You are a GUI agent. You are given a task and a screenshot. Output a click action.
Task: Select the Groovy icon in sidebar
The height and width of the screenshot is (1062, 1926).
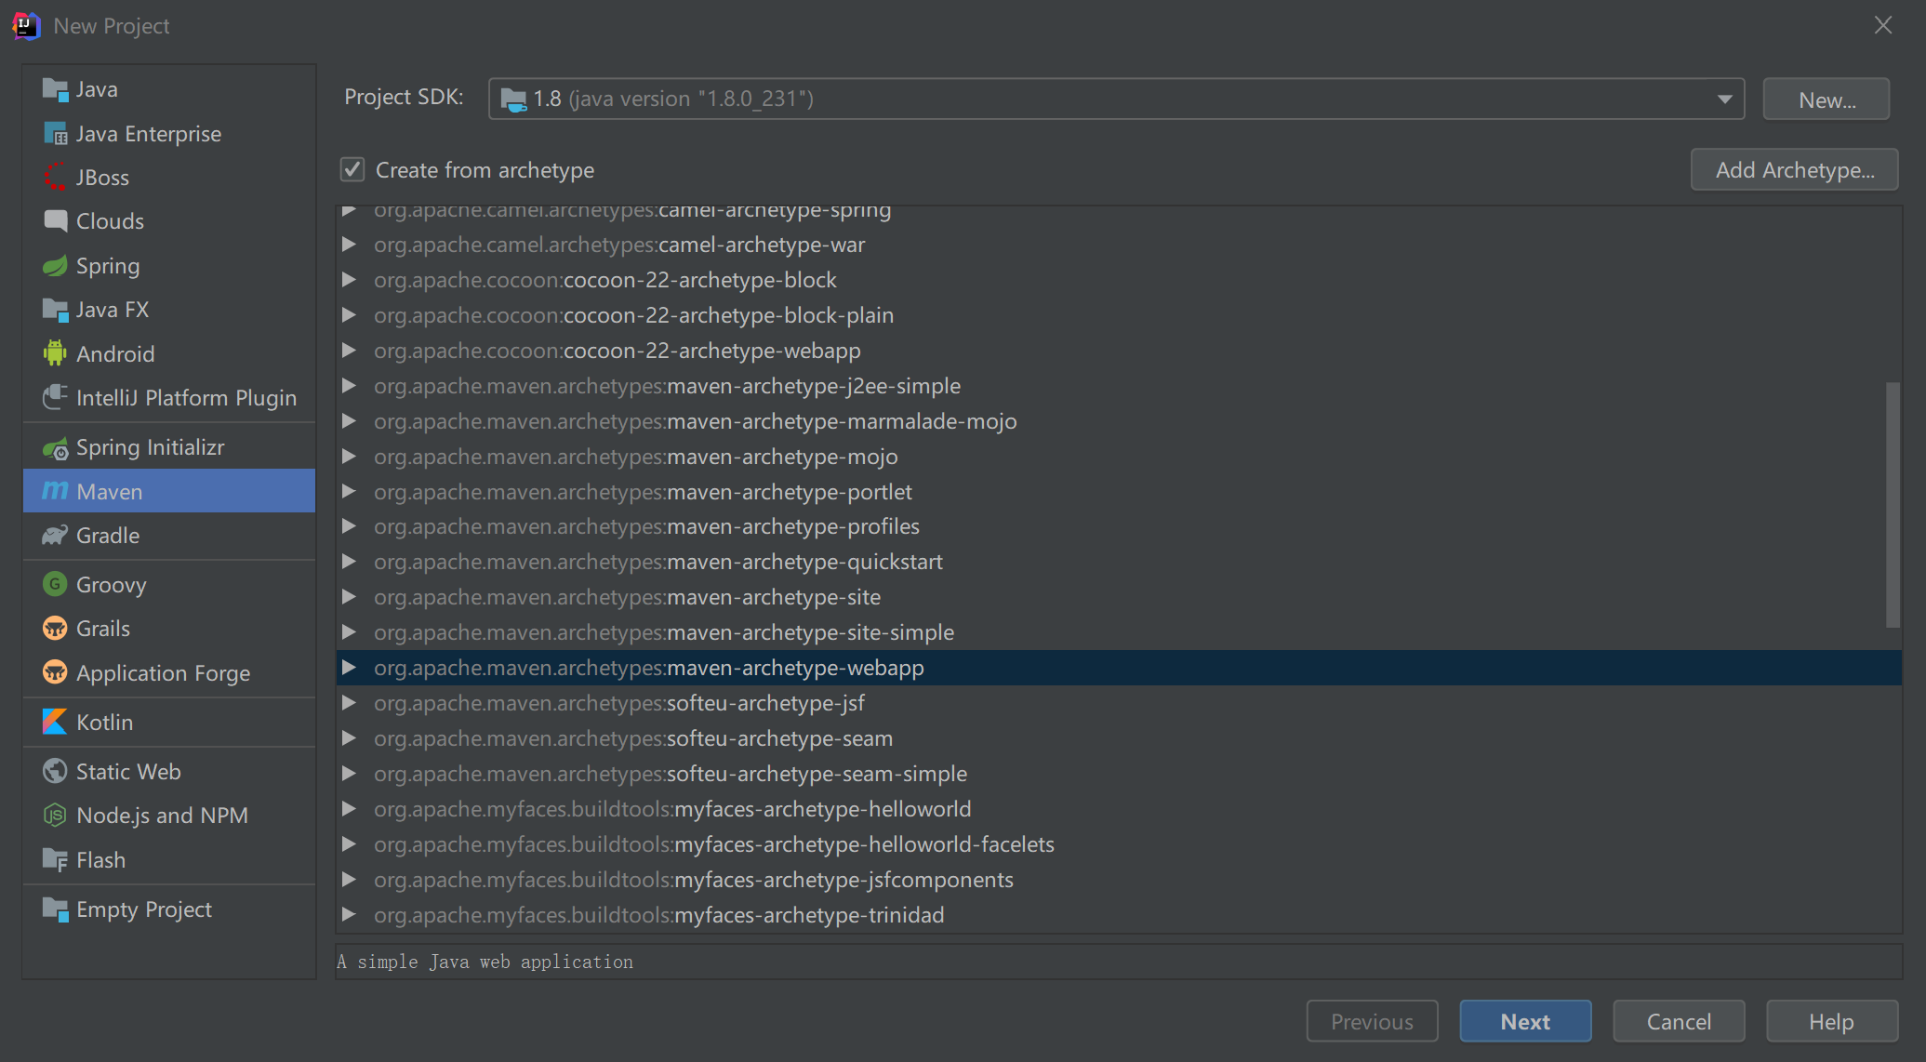click(x=55, y=584)
